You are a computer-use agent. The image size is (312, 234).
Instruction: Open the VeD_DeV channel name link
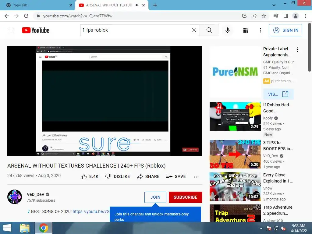coord(35,194)
